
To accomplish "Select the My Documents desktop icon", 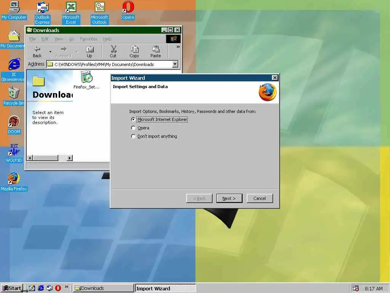I will coord(13,39).
